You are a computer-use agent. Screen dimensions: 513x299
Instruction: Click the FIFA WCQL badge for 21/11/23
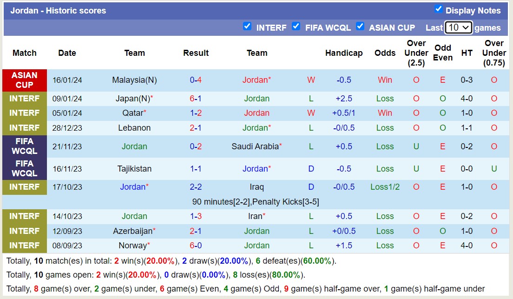(x=24, y=146)
